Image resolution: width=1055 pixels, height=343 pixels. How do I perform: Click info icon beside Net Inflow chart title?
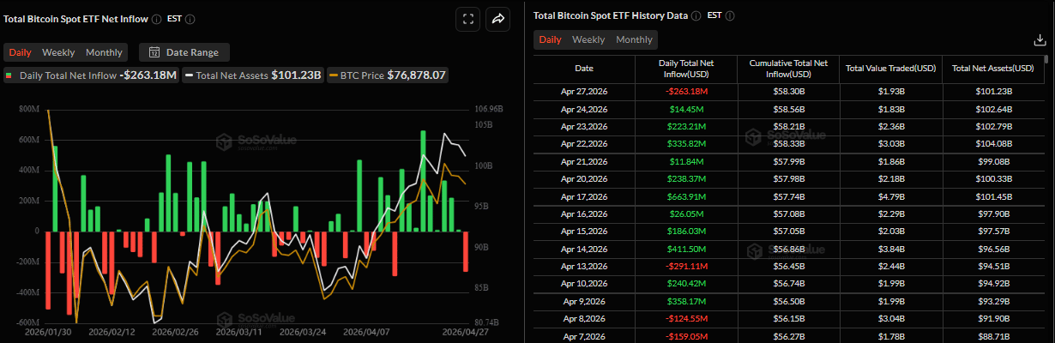tap(156, 19)
